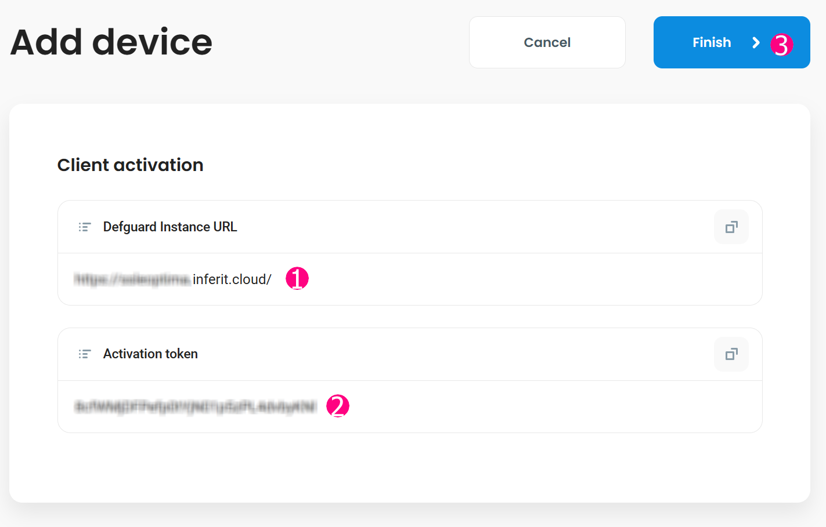Viewport: 826px width, 527px height.
Task: Select the blurred activation token value
Action: point(196,406)
